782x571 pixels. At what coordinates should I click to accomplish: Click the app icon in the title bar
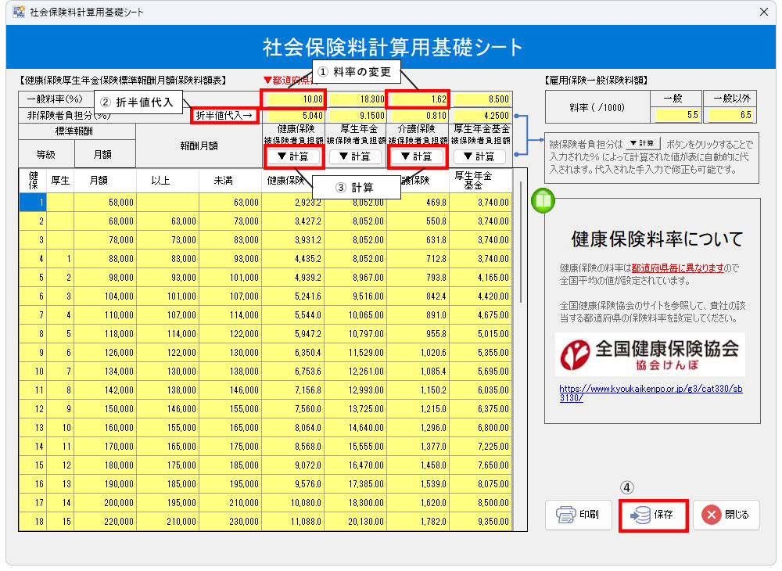point(19,12)
